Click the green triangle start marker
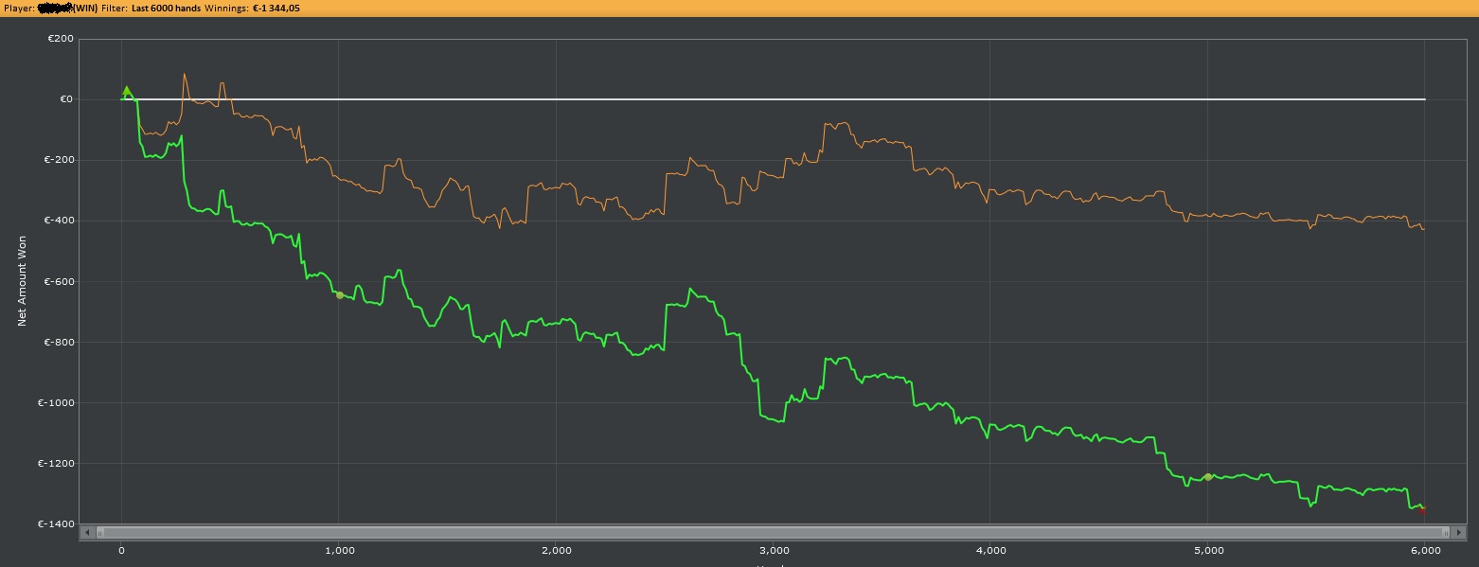Image resolution: width=1479 pixels, height=567 pixels. 127,92
